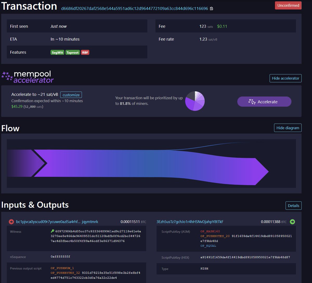Click the 81.8% miners text

click(x=126, y=103)
